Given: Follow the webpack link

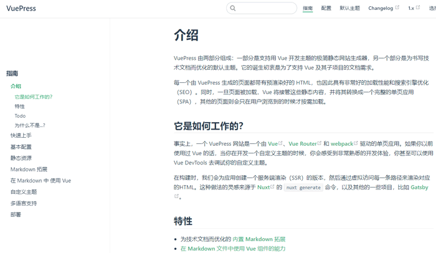Looking at the screenshot, I should [x=342, y=143].
